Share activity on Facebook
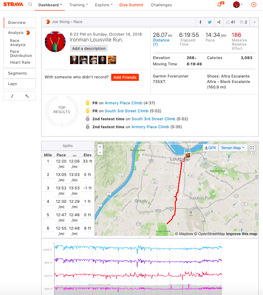This screenshot has width=263, height=295. [x=201, y=22]
